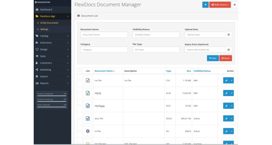
Task: Focus the Visibility/Status filter field
Action: point(156,35)
